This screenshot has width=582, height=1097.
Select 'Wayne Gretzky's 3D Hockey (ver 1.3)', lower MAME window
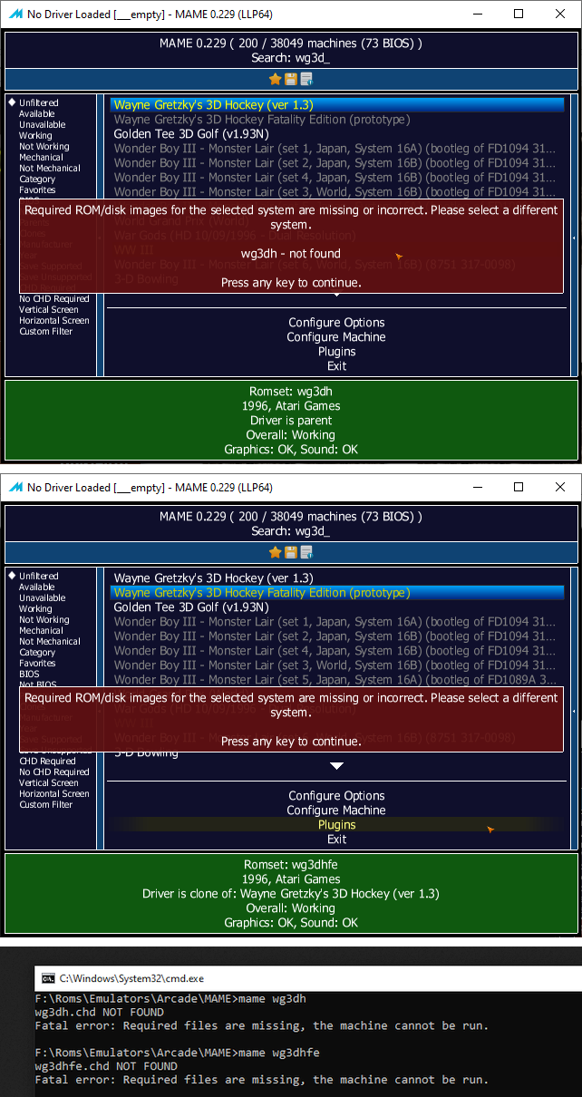pyautogui.click(x=336, y=578)
